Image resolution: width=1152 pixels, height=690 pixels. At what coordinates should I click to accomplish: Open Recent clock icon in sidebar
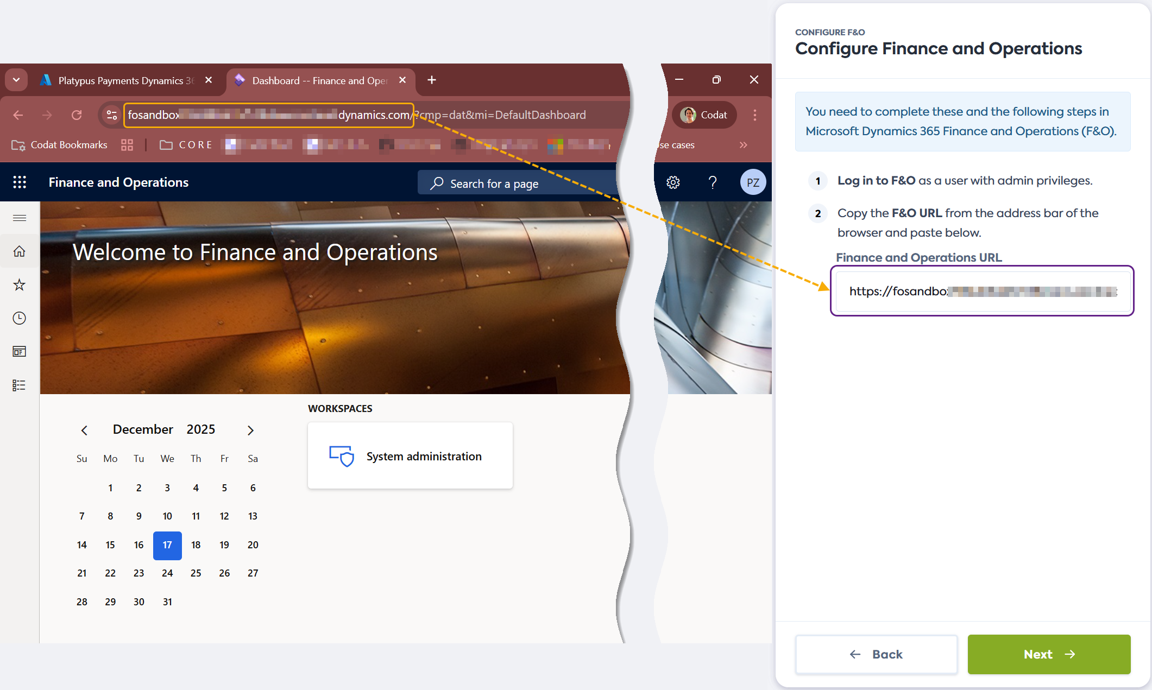pyautogui.click(x=20, y=318)
